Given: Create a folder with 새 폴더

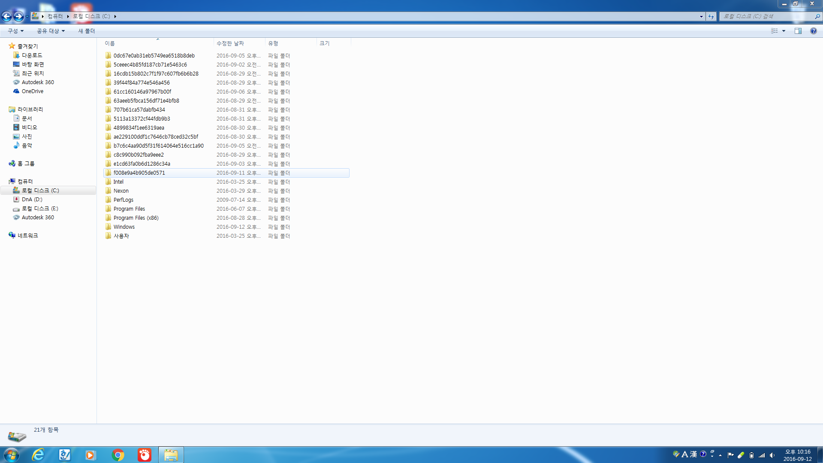Looking at the screenshot, I should [x=87, y=31].
